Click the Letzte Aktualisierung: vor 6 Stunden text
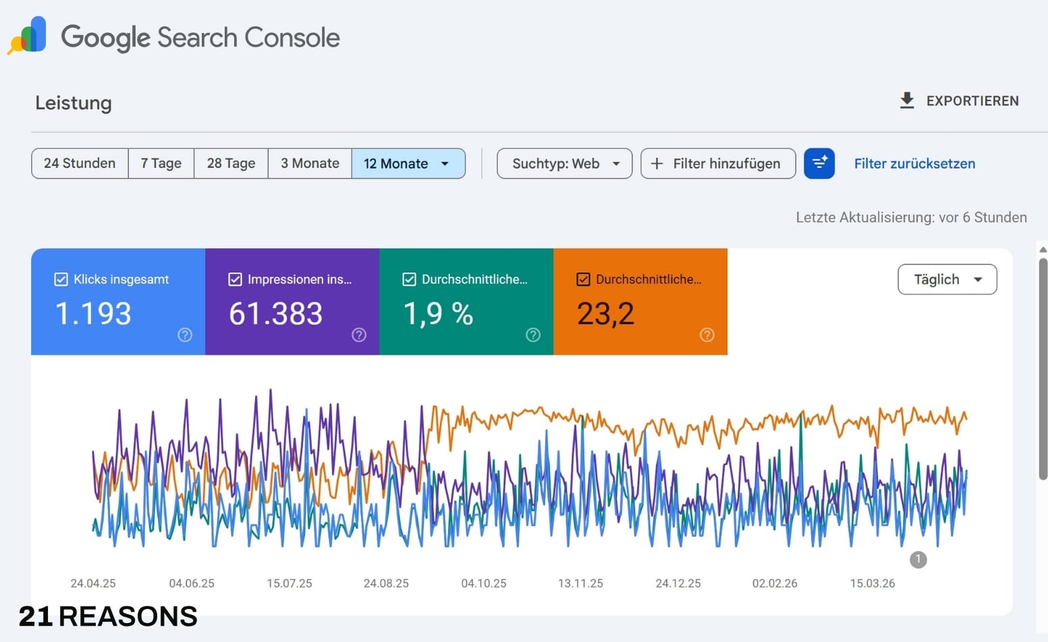 911,217
